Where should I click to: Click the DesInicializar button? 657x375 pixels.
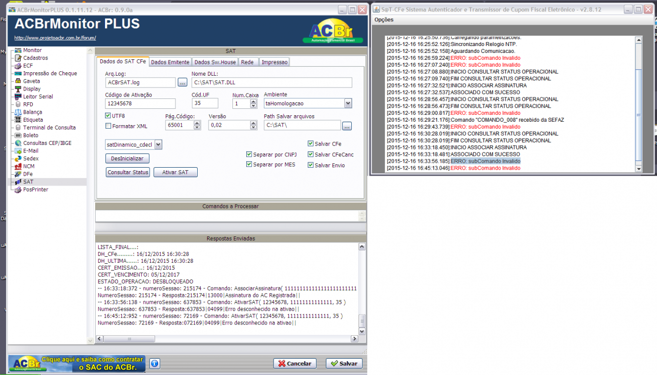tap(127, 158)
